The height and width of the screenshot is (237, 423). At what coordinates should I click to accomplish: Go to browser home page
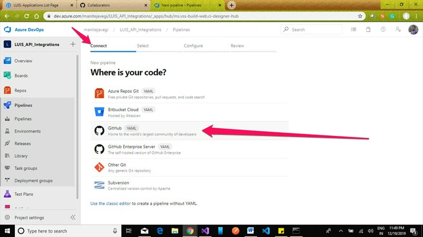[36, 16]
